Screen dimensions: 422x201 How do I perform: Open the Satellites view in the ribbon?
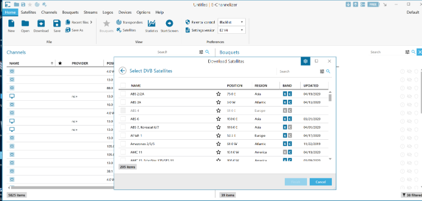(x=126, y=30)
